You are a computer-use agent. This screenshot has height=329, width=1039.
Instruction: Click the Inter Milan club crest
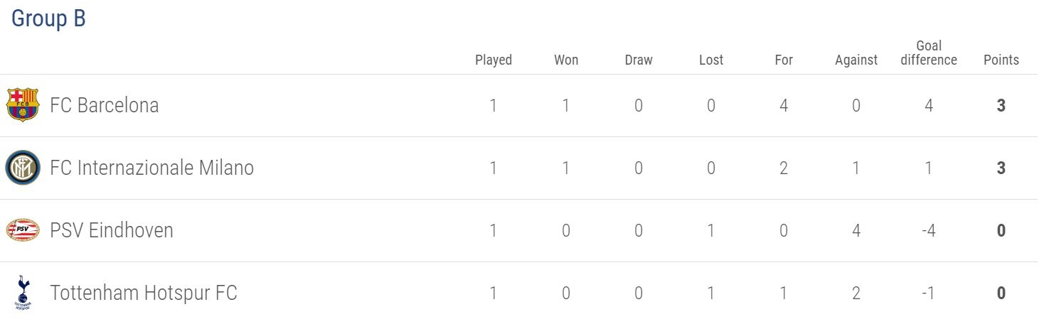(22, 168)
